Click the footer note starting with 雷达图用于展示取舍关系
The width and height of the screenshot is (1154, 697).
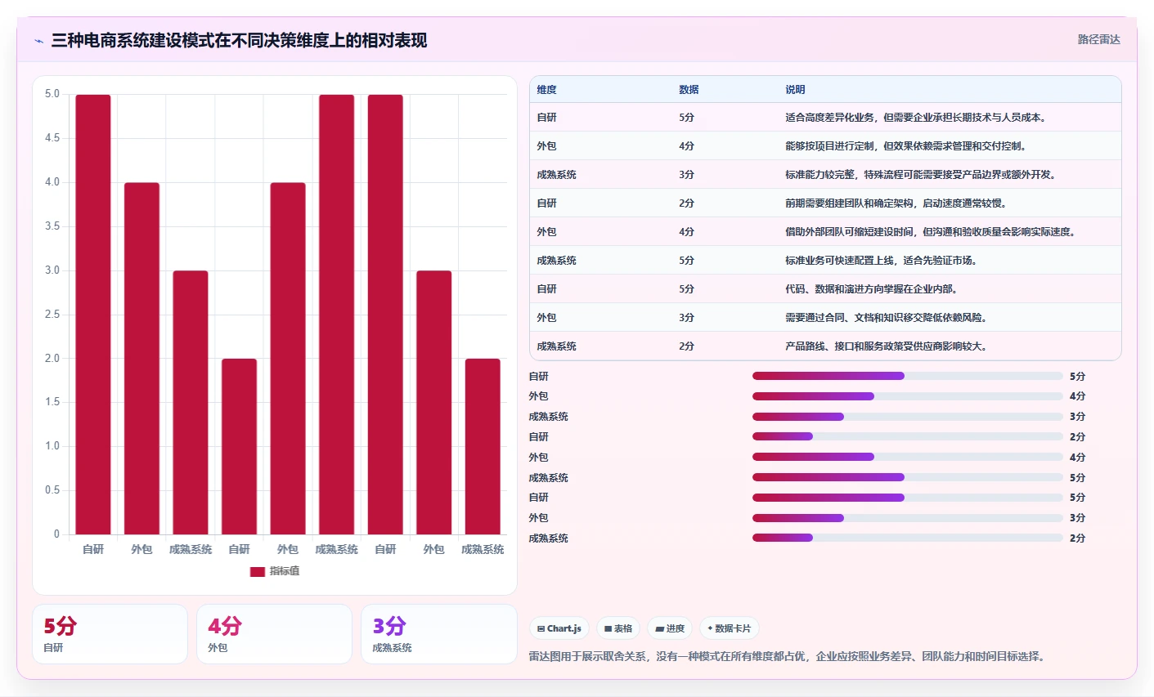(788, 656)
